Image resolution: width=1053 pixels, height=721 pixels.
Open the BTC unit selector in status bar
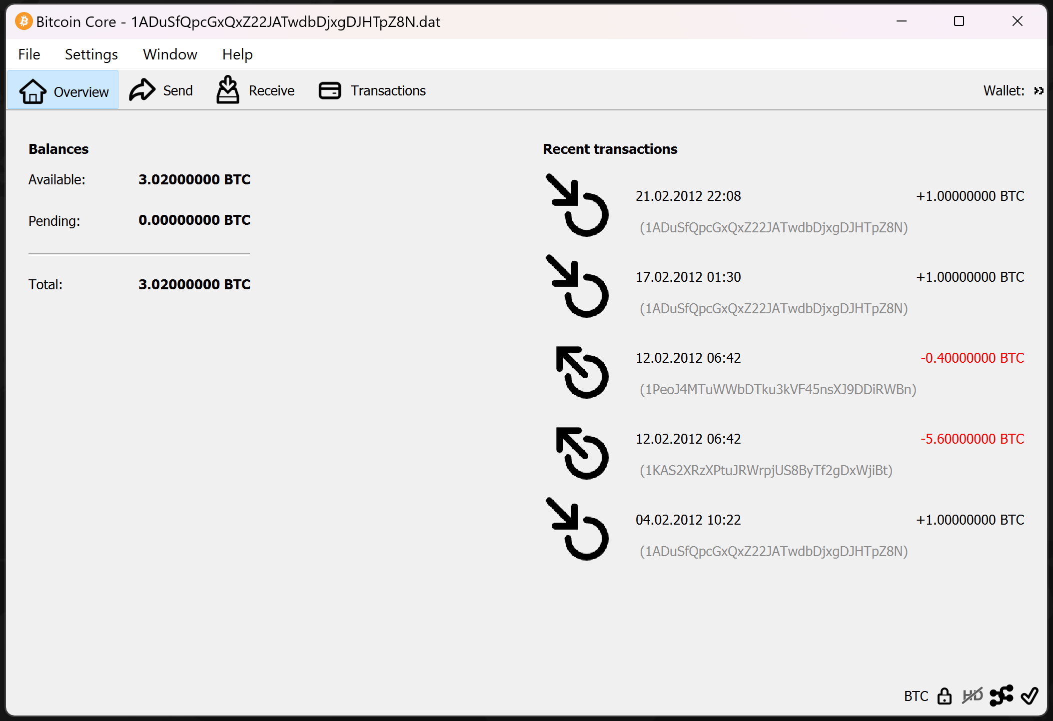coord(916,696)
